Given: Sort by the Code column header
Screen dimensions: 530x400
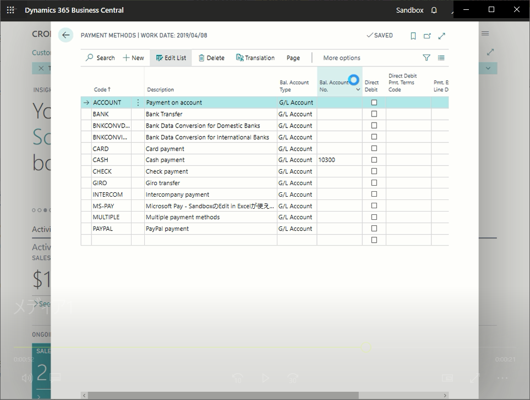Looking at the screenshot, I should [102, 90].
